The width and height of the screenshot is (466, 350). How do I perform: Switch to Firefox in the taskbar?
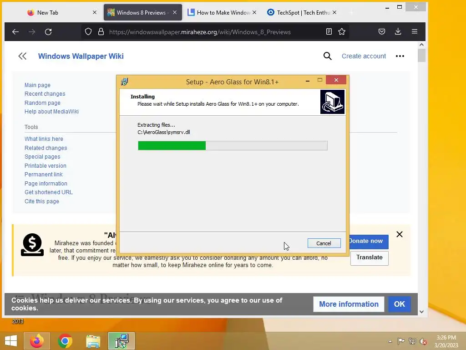coord(37,341)
